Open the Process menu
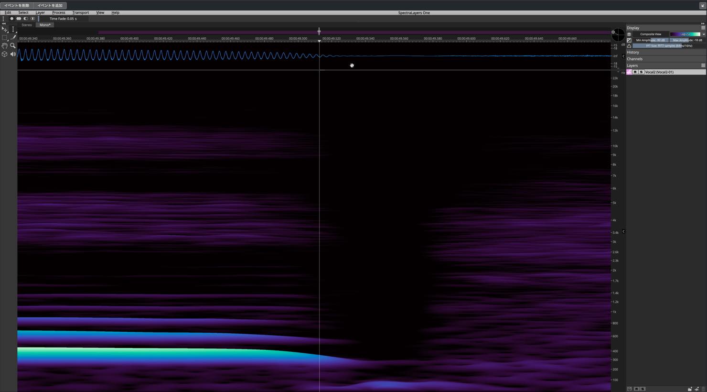The width and height of the screenshot is (707, 392). click(x=58, y=12)
